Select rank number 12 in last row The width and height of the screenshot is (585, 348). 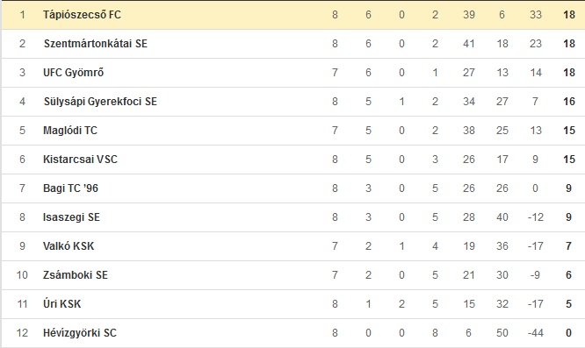22,333
